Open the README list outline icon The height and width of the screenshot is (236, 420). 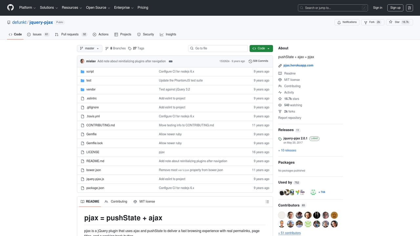267,202
